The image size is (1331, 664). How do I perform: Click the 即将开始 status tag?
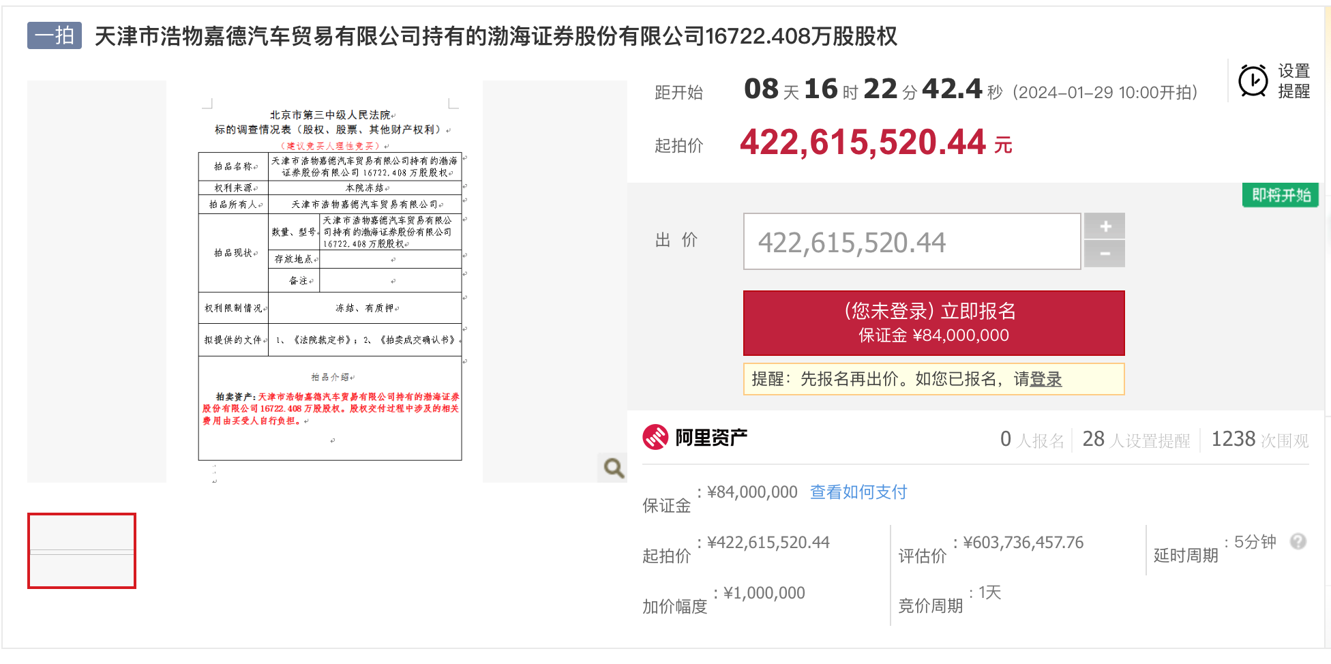click(x=1281, y=195)
